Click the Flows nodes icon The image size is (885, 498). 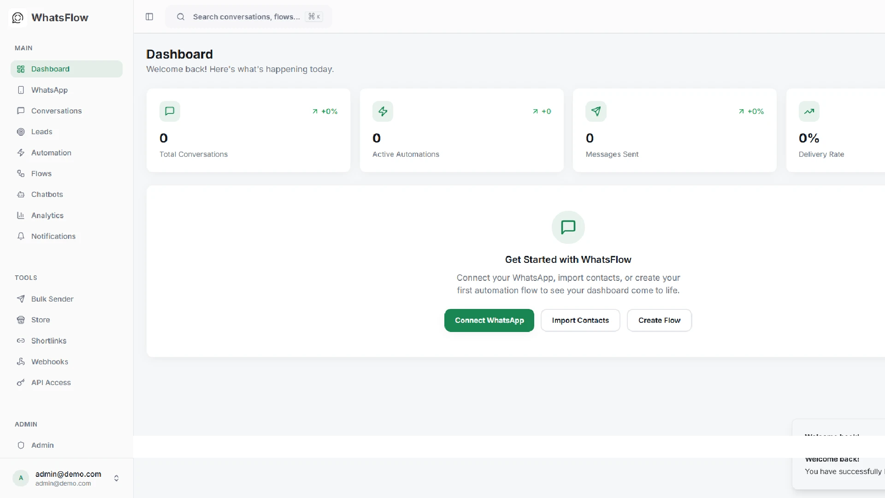pyautogui.click(x=21, y=173)
